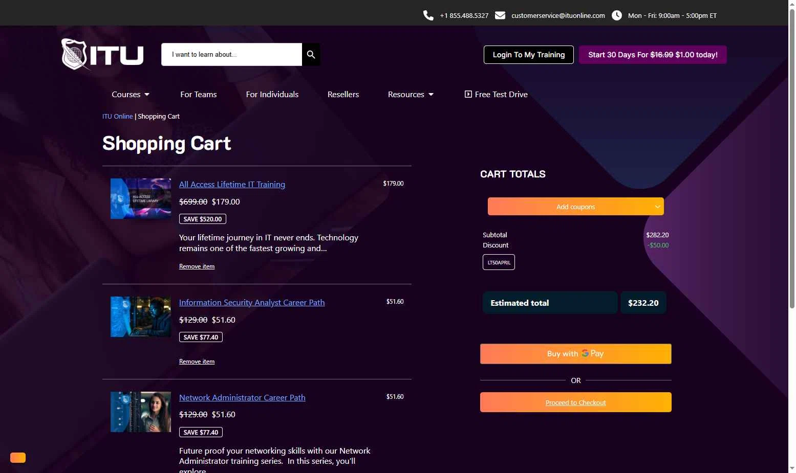Open Add coupons panel
Image resolution: width=796 pixels, height=473 pixels.
click(x=575, y=207)
